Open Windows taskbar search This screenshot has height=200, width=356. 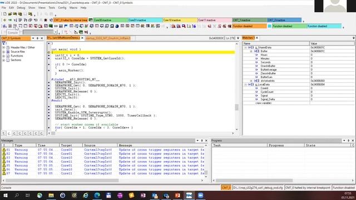[17, 195]
